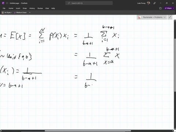Select the Medium Eraser tool
176x132 pixels.
20,12
